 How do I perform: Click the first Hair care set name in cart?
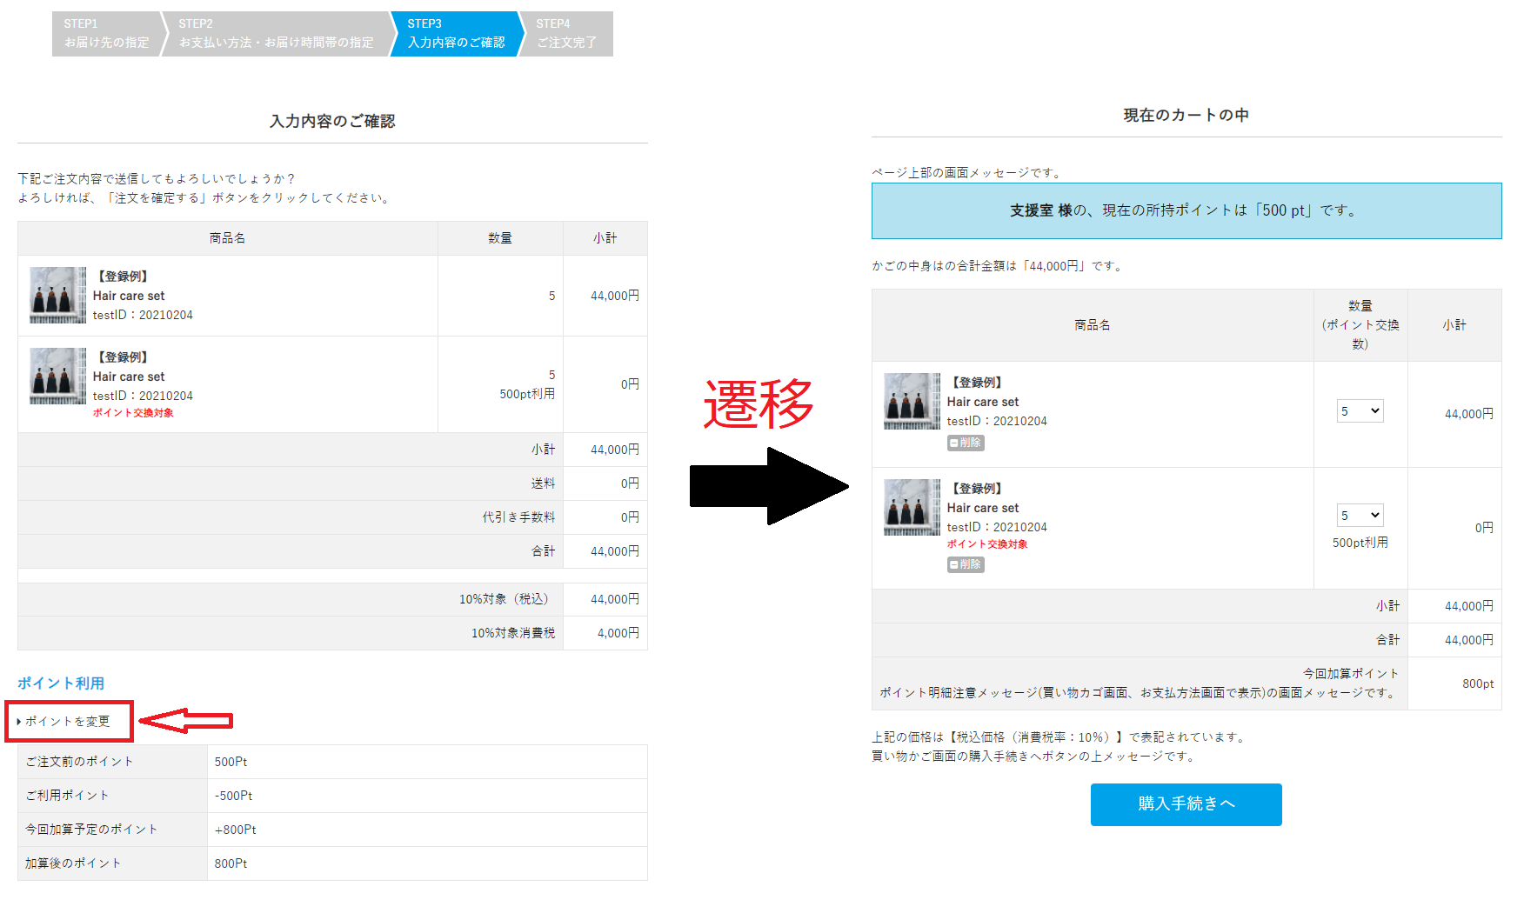983,402
